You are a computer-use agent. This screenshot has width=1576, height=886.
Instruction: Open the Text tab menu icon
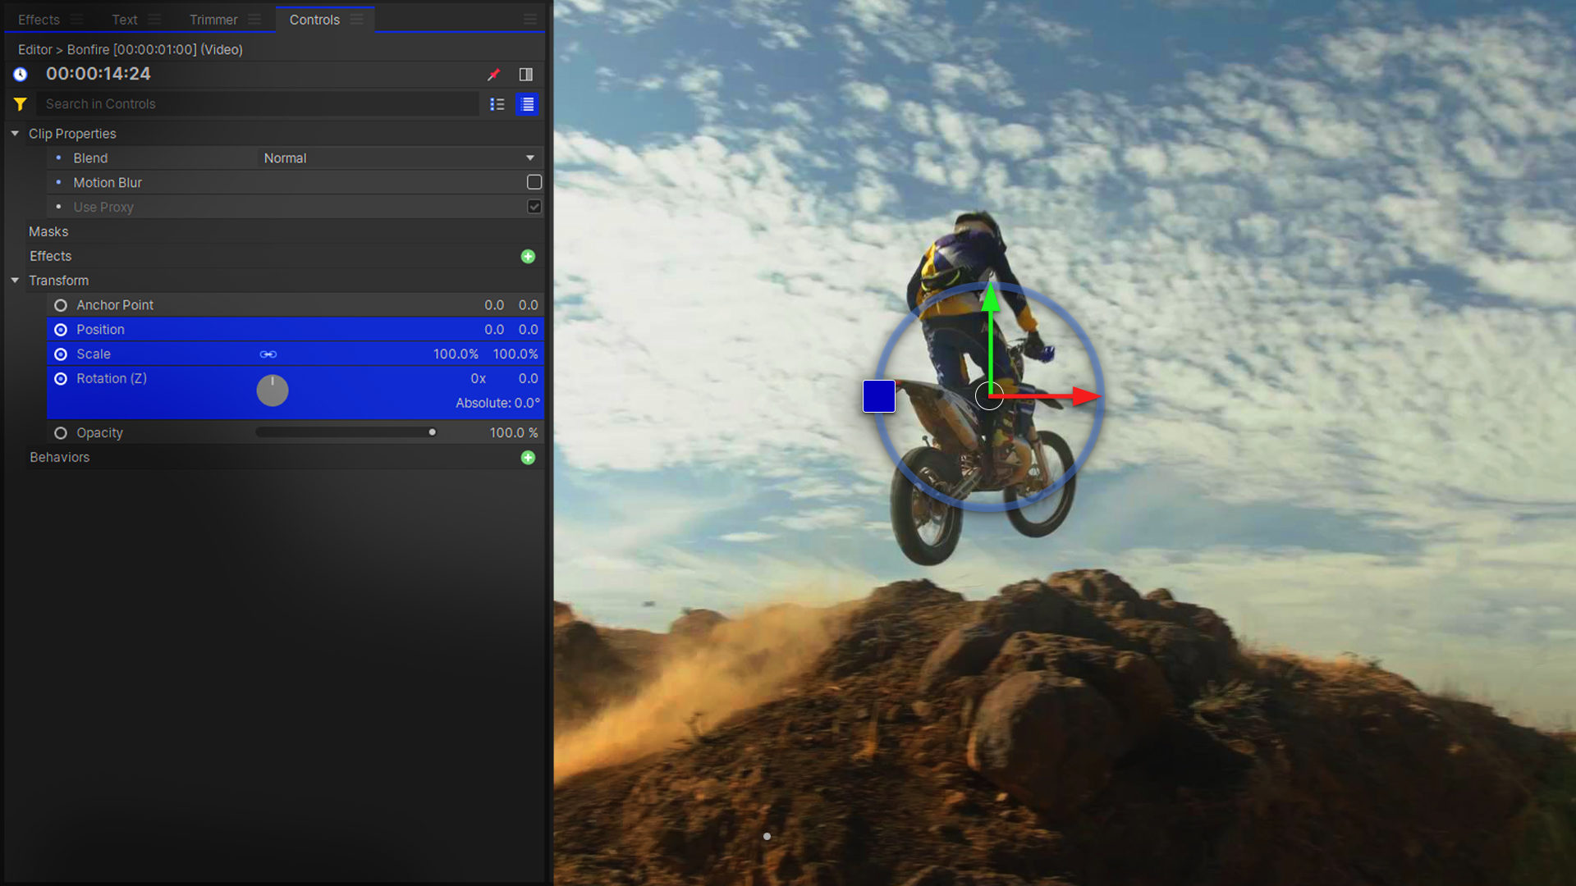[x=154, y=19]
